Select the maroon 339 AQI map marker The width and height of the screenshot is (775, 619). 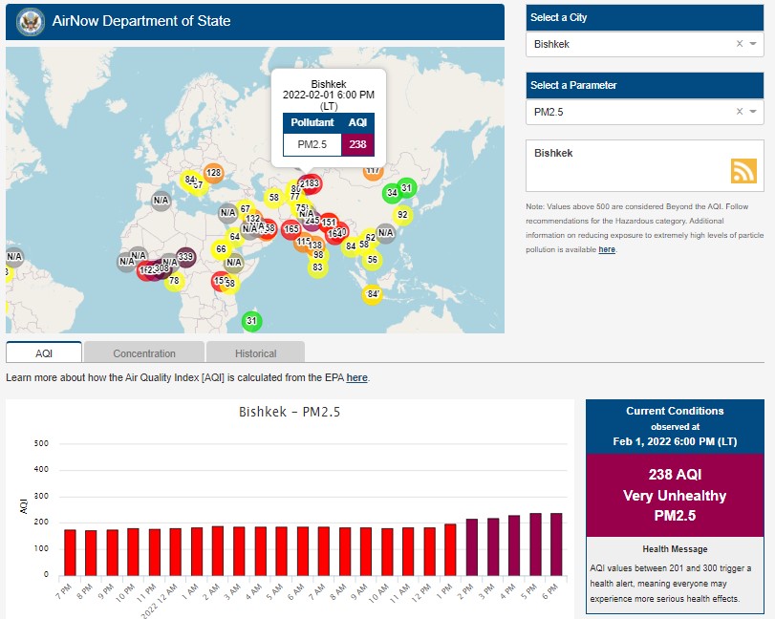(185, 257)
